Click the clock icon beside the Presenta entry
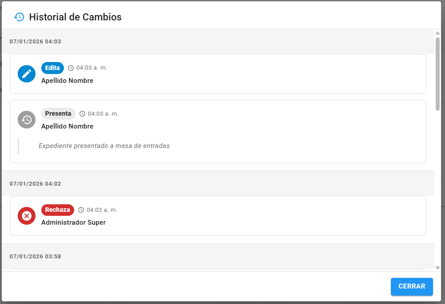The height and width of the screenshot is (304, 445). tap(82, 113)
